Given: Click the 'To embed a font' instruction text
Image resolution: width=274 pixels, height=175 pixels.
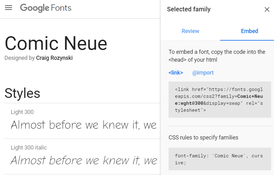Looking at the screenshot, I should click(217, 56).
